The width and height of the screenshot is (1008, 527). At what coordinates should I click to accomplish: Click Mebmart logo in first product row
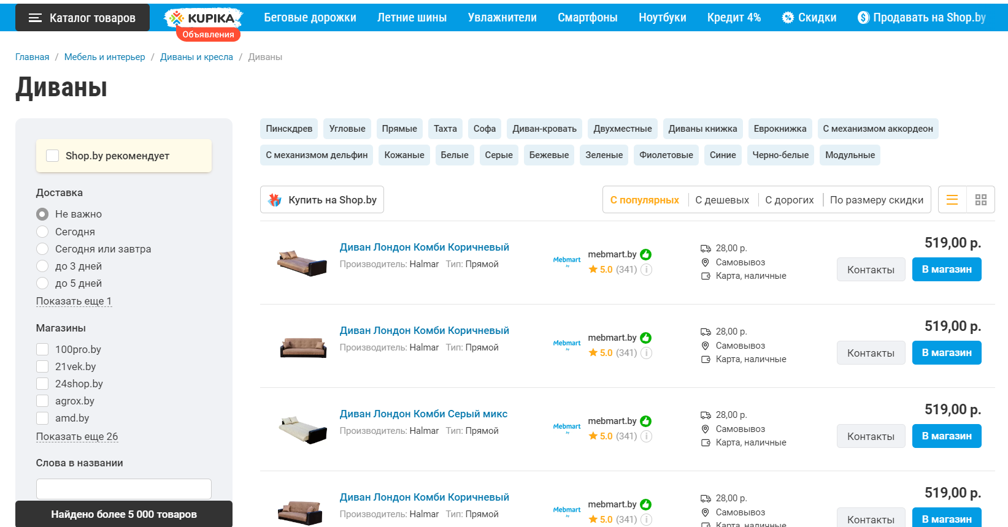(x=567, y=262)
